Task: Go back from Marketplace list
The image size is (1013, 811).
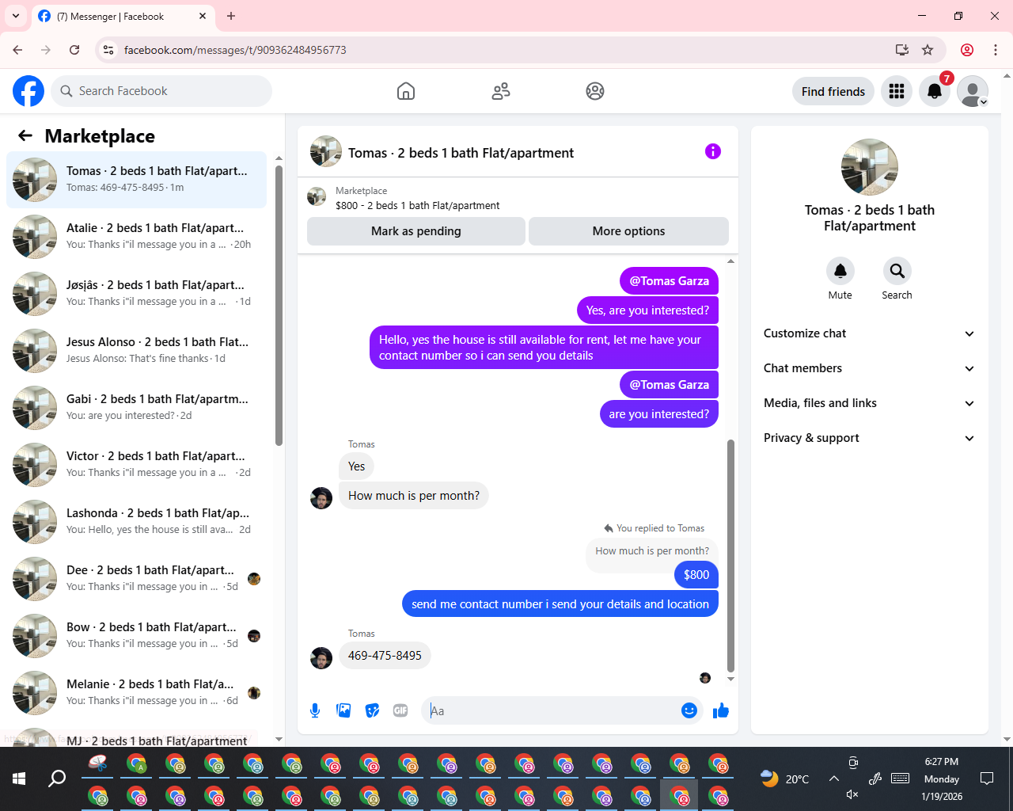Action: coord(25,135)
